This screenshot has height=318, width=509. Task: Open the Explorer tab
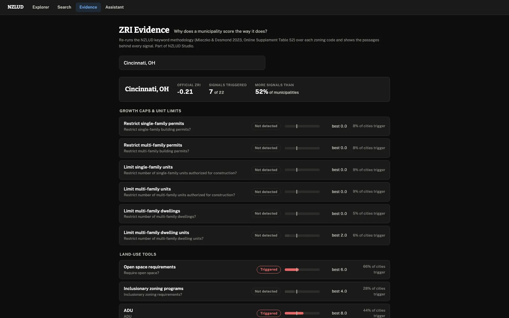pos(41,7)
